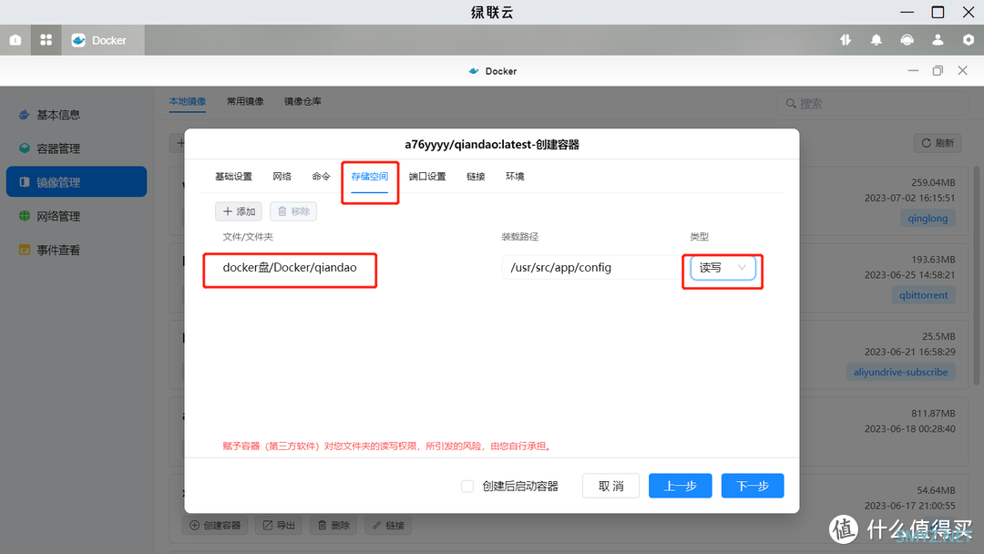Select 镜像管理 in sidebar
This screenshot has height=554, width=984.
tap(77, 182)
